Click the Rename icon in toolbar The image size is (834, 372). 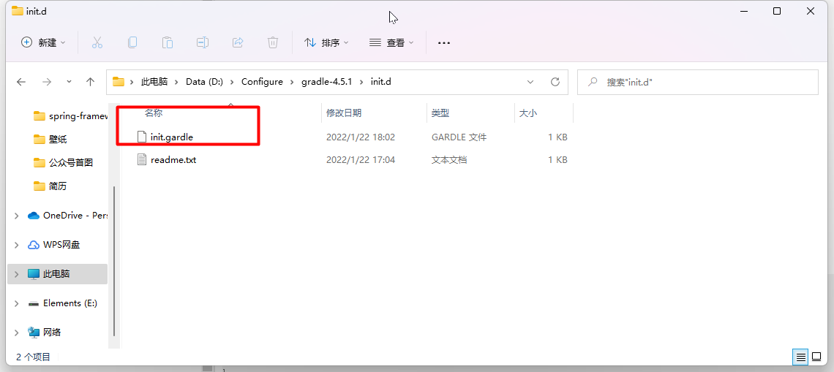(x=202, y=42)
